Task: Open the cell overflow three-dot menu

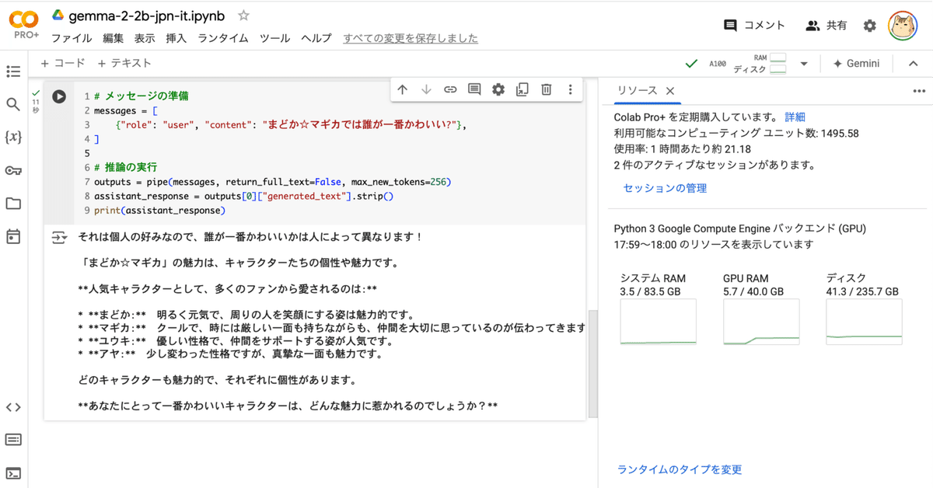Action: click(x=571, y=89)
